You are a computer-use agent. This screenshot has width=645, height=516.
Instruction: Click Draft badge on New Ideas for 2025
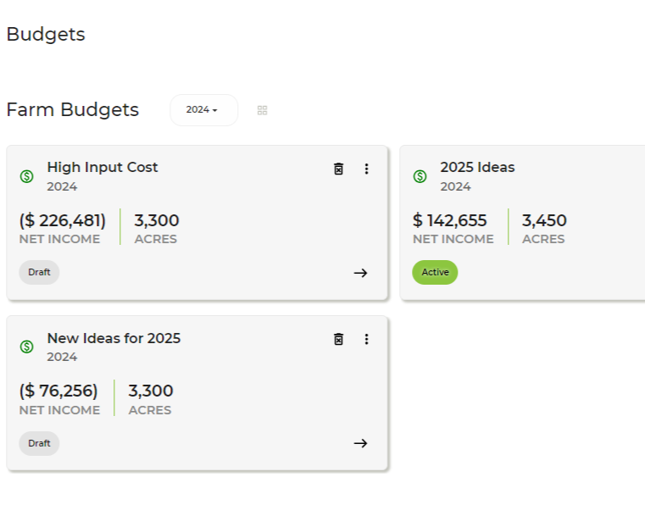pos(39,443)
